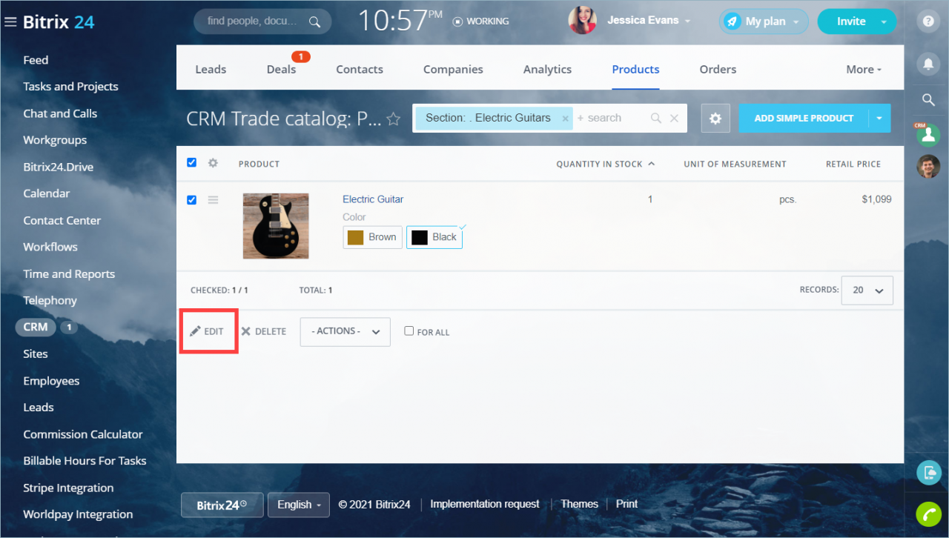949x538 pixels.
Task: Open Electric Guitar product link
Action: point(373,199)
